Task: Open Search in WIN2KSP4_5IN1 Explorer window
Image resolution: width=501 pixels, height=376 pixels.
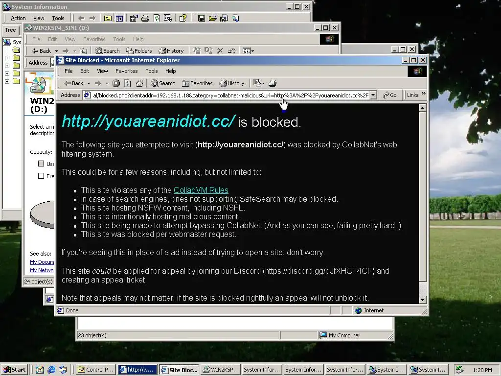Action: pos(107,51)
